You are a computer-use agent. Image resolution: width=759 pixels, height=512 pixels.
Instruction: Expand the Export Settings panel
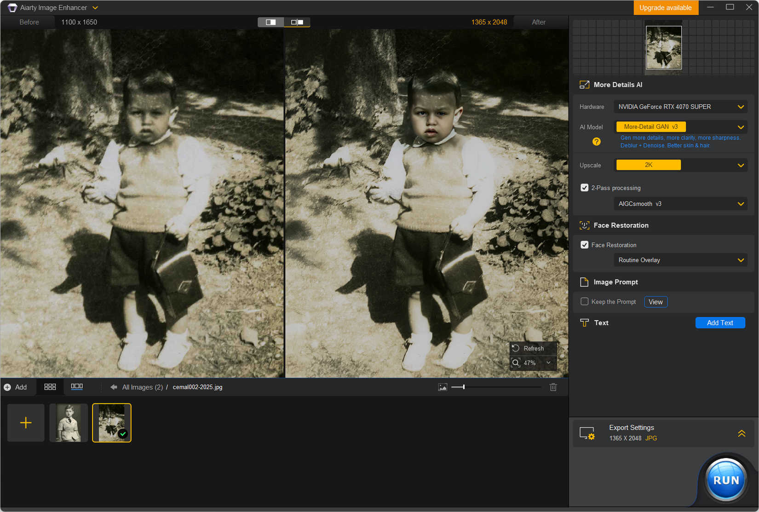(741, 433)
